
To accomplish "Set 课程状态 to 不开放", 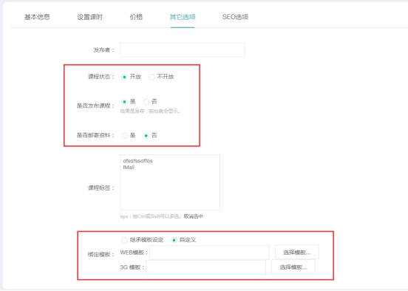I will pyautogui.click(x=152, y=77).
